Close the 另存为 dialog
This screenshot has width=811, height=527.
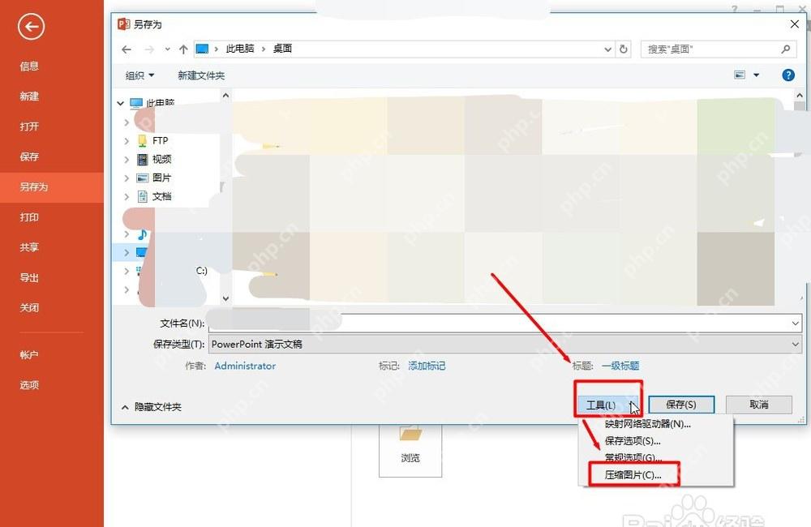pos(795,24)
